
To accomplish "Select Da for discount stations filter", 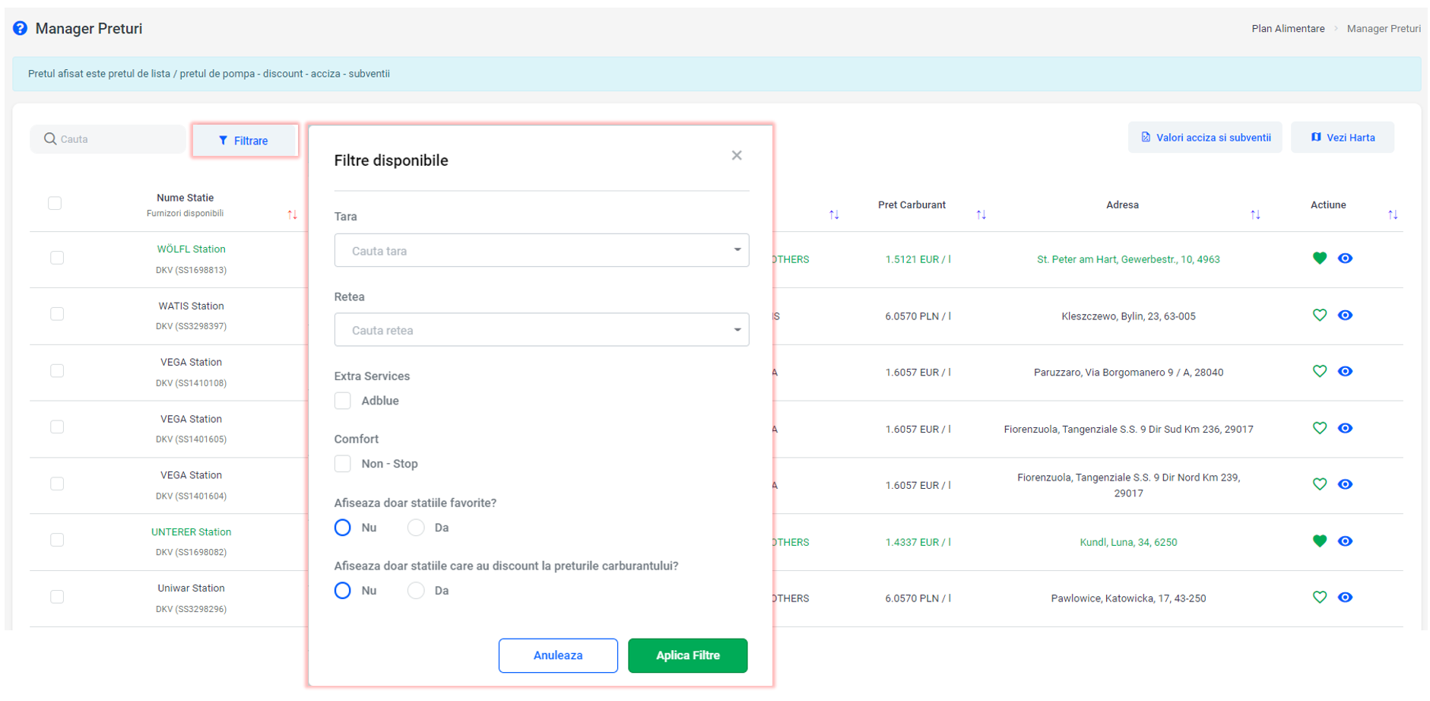I will (x=416, y=591).
